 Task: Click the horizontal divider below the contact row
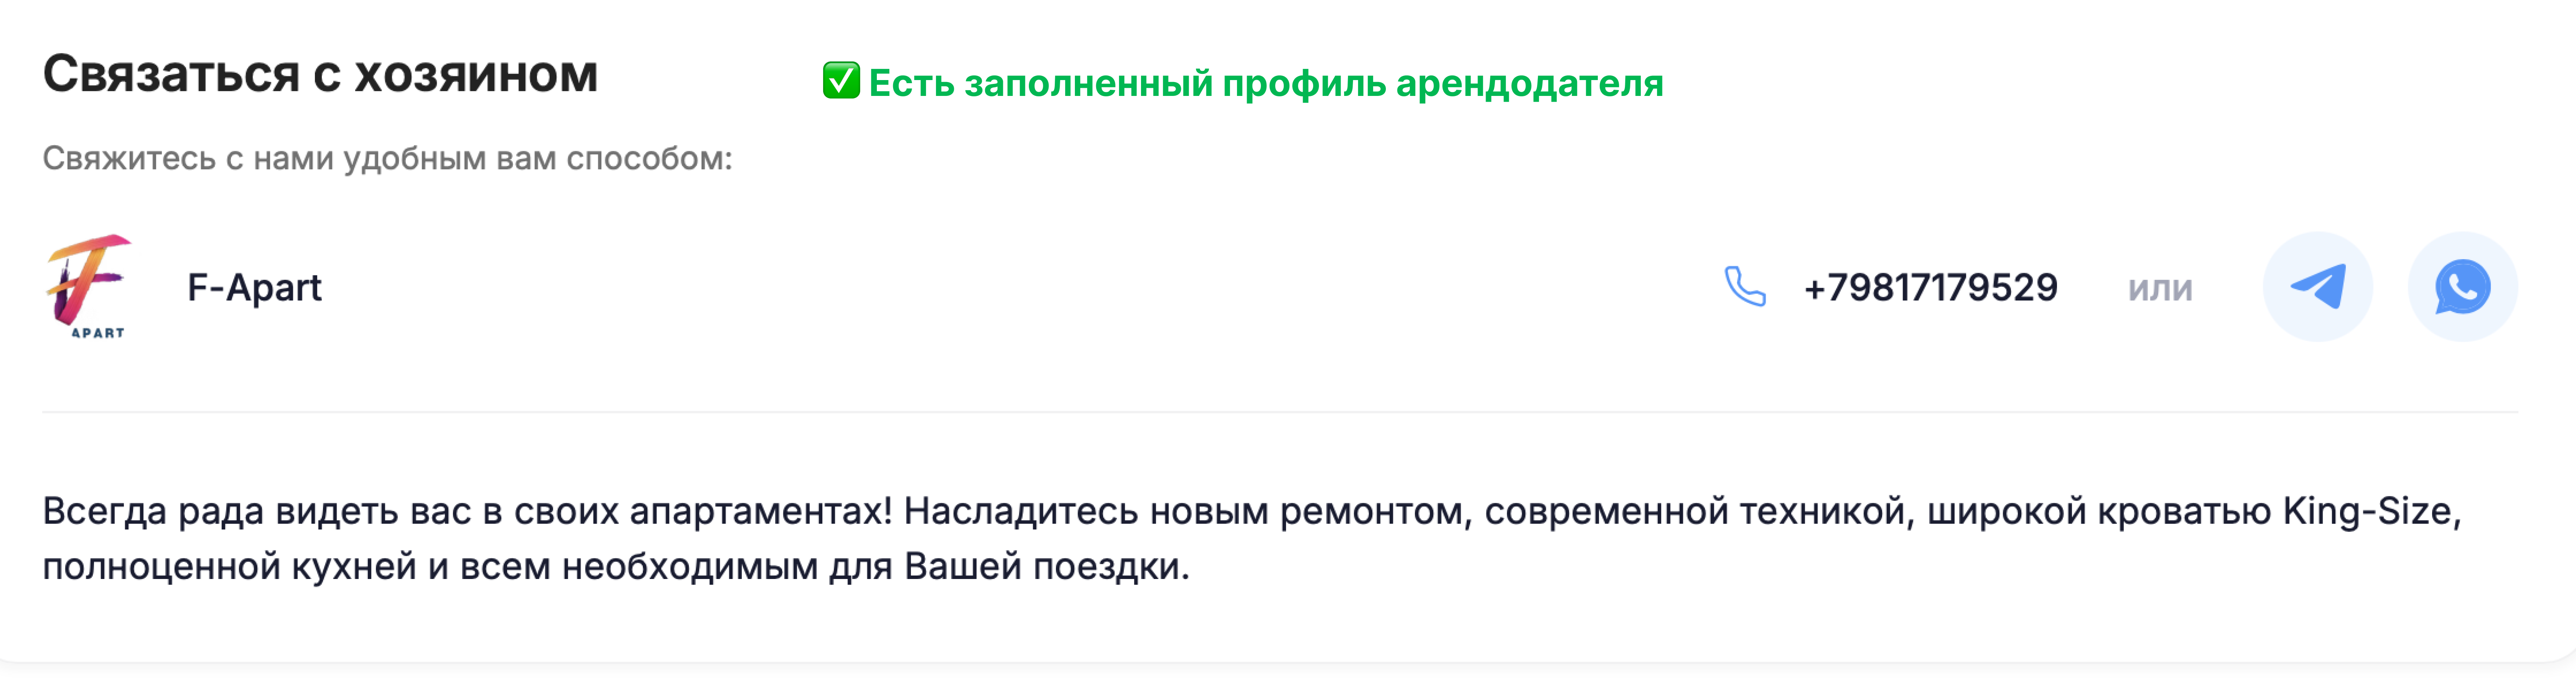[x=1280, y=412]
